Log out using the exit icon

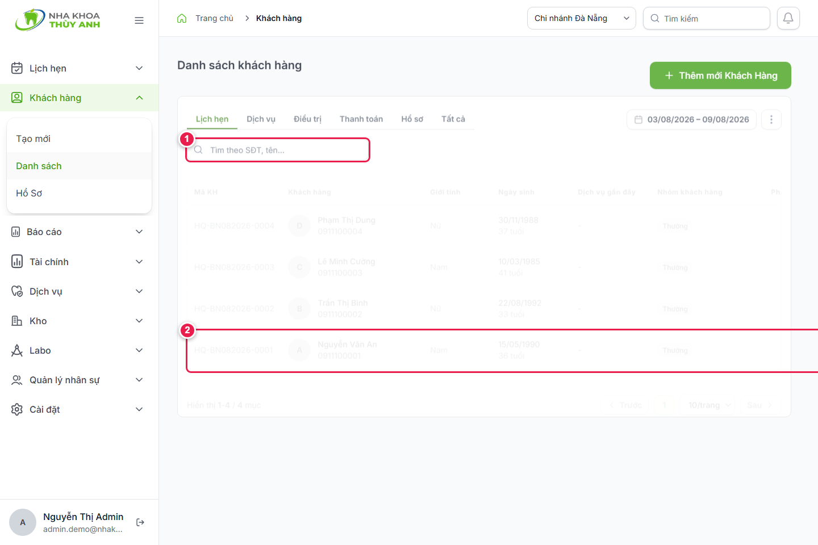pyautogui.click(x=140, y=522)
